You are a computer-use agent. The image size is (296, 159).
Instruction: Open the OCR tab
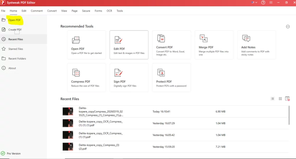click(x=109, y=11)
